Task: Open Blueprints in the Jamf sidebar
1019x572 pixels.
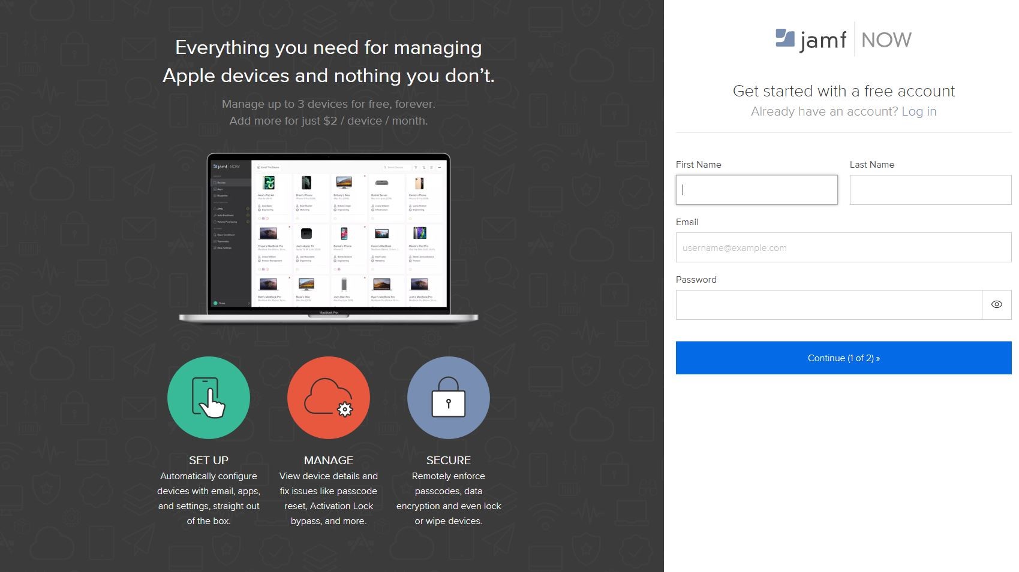Action: click(x=221, y=196)
